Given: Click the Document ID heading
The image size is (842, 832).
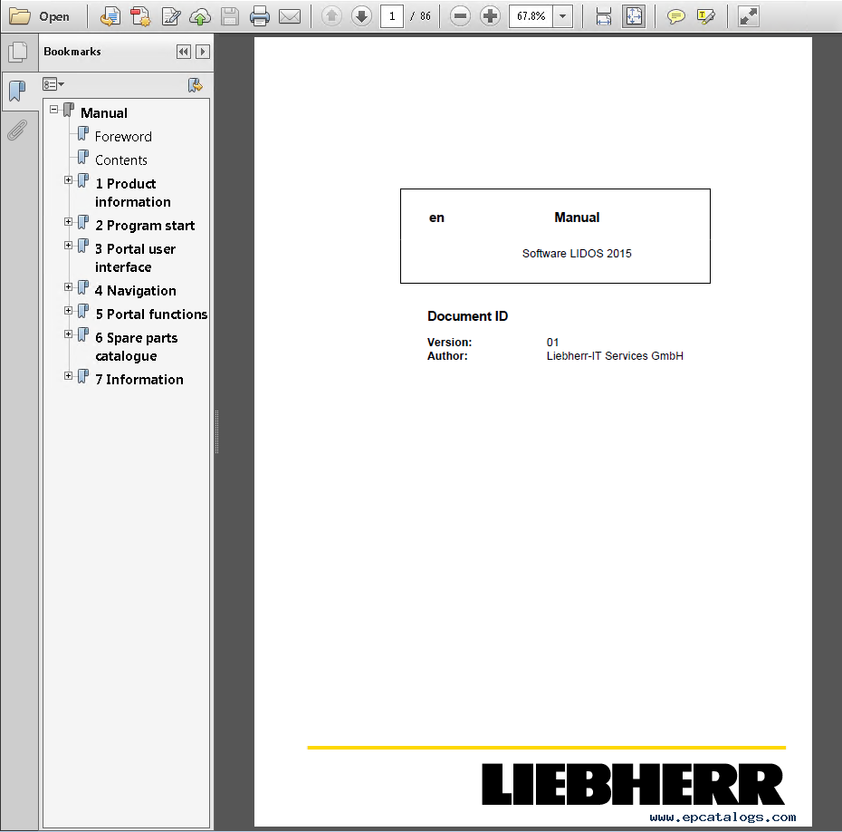Looking at the screenshot, I should tap(467, 316).
